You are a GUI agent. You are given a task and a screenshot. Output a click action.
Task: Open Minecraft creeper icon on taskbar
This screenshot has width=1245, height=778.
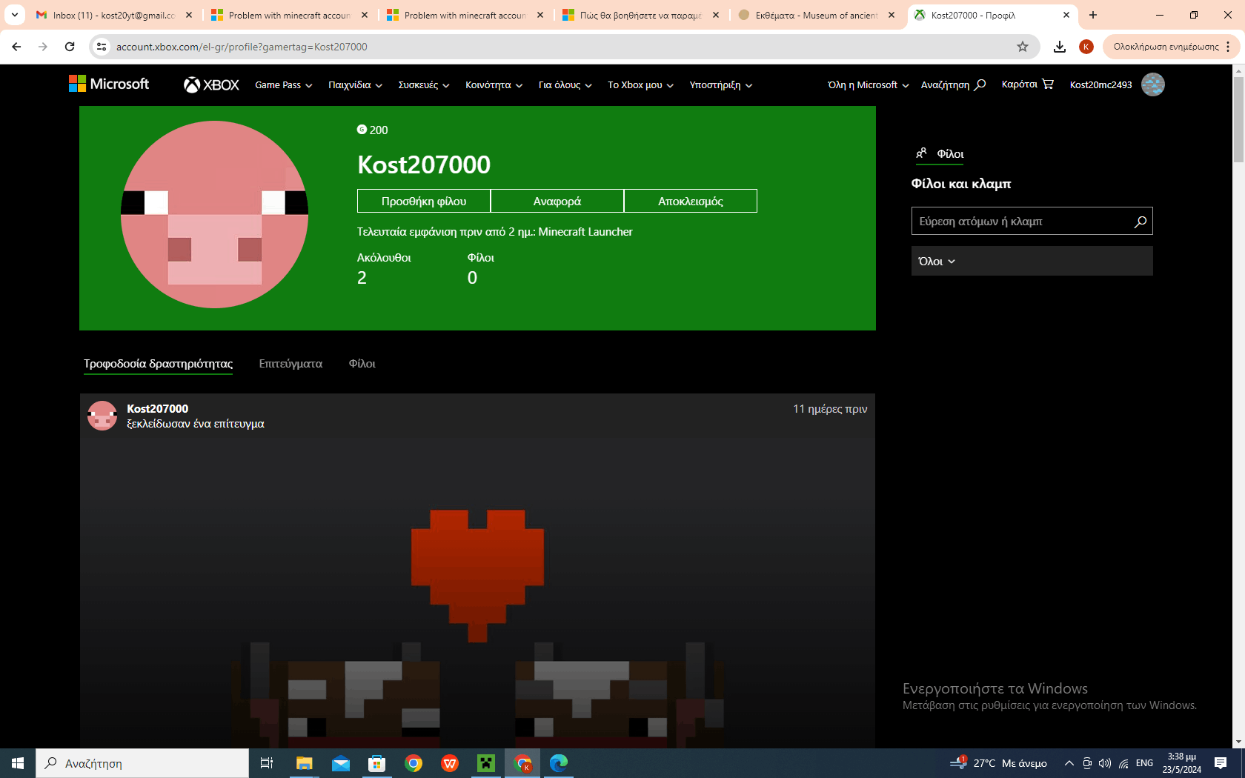click(x=486, y=763)
